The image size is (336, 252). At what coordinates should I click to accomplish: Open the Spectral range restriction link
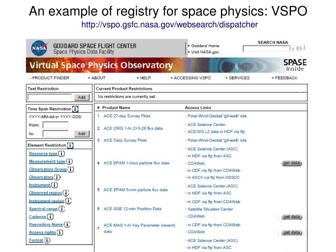43,209
